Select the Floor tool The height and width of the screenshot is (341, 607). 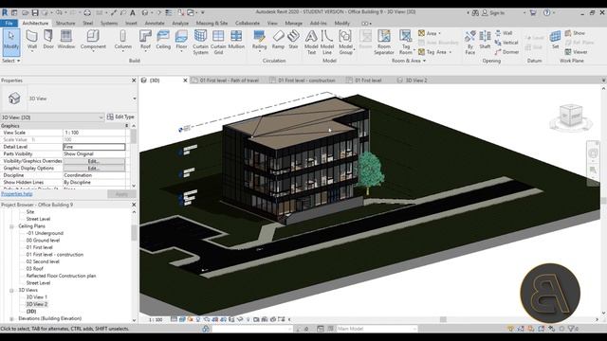pos(181,40)
